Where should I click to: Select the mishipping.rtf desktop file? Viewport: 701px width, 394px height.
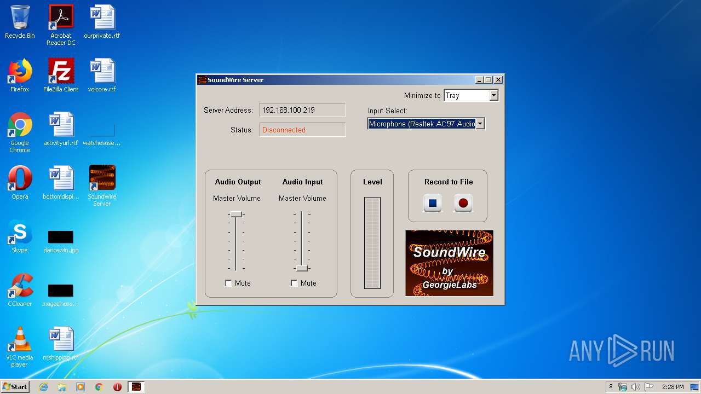pyautogui.click(x=61, y=344)
